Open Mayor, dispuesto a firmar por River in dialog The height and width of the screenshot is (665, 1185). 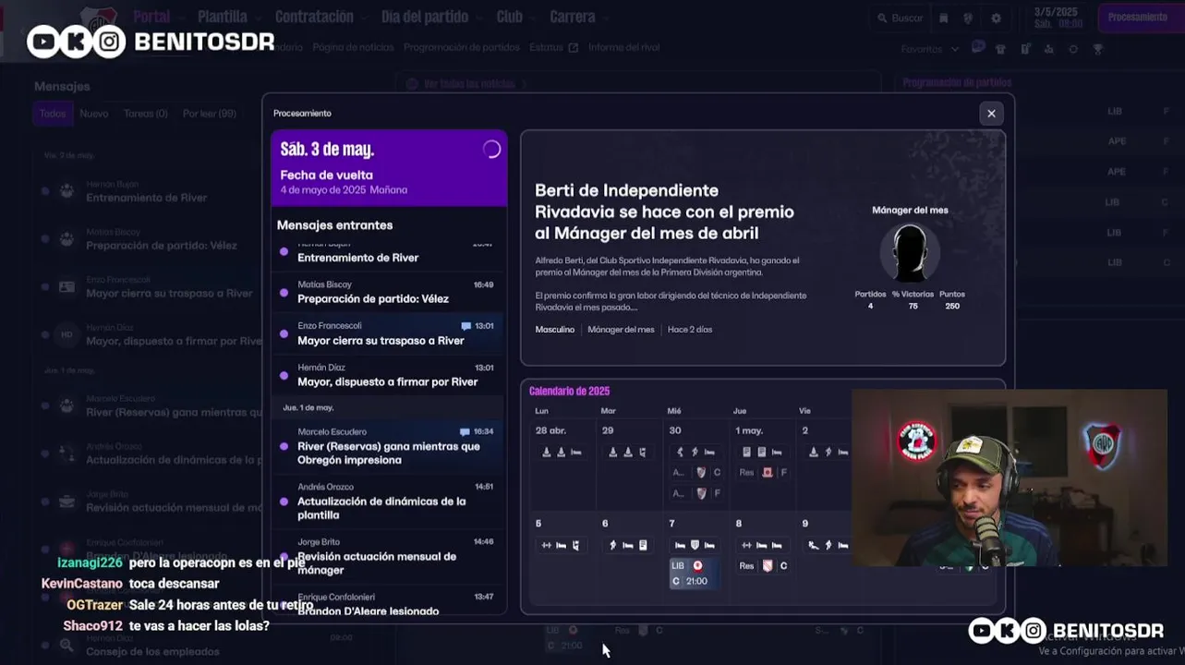(x=389, y=375)
